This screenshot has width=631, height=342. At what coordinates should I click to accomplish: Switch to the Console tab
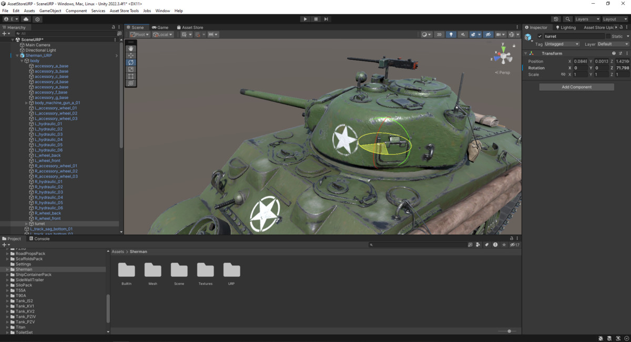39,239
